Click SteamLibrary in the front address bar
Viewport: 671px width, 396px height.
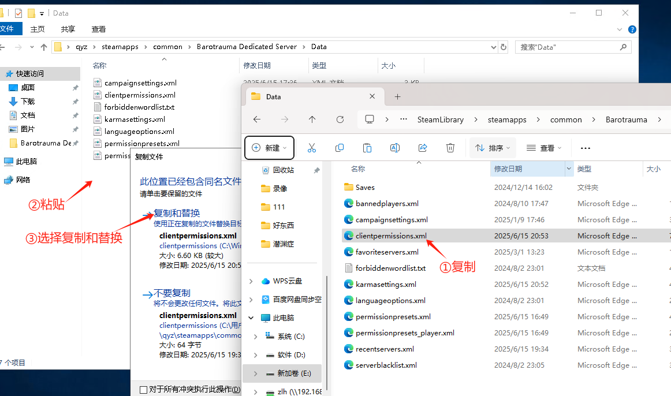tap(441, 119)
